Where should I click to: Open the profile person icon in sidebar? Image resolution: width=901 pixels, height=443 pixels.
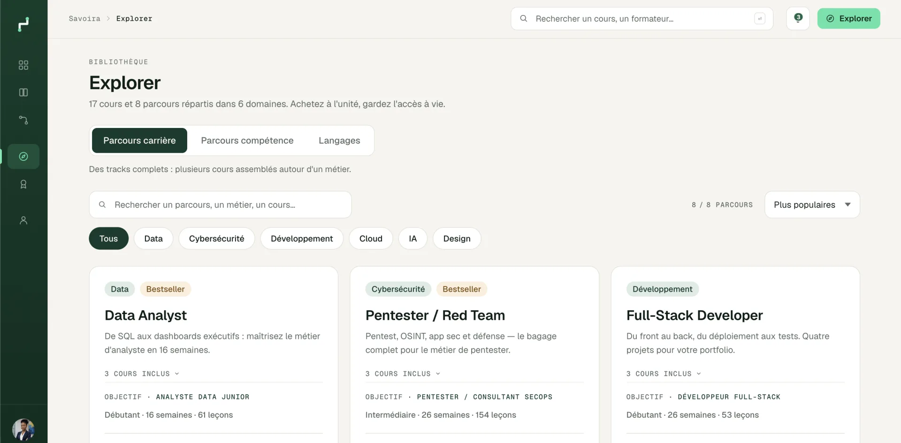click(23, 220)
